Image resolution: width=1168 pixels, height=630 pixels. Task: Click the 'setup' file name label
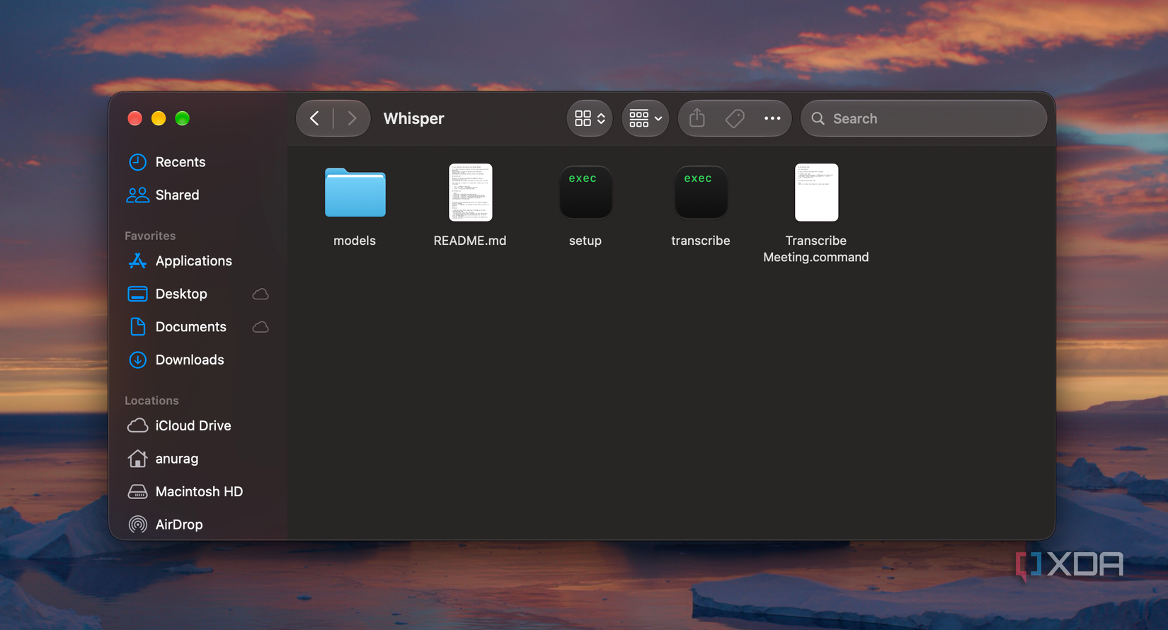point(585,241)
